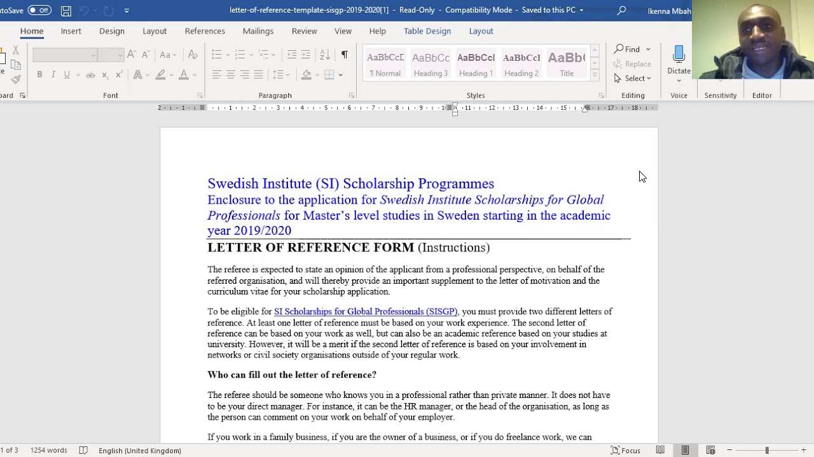814x457 pixels.
Task: Open the Font dialog launcher
Action: pyautogui.click(x=200, y=95)
